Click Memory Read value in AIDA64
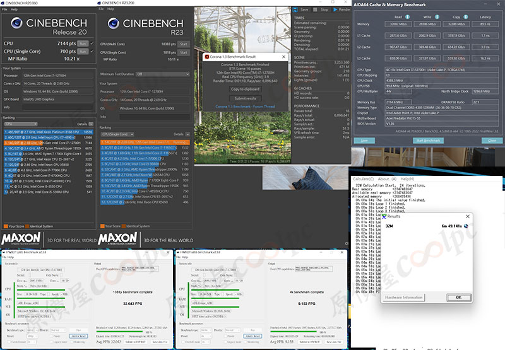 (398, 24)
